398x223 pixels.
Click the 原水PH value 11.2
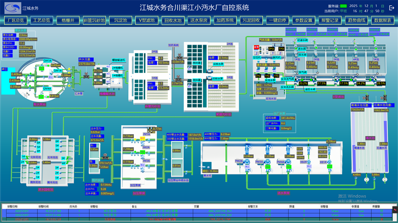(x=22, y=43)
